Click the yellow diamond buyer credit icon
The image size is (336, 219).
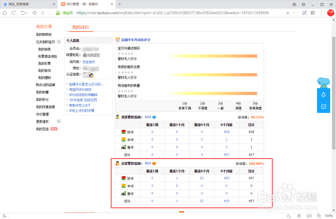154,164
